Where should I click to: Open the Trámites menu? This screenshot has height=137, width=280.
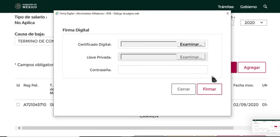tap(226, 7)
